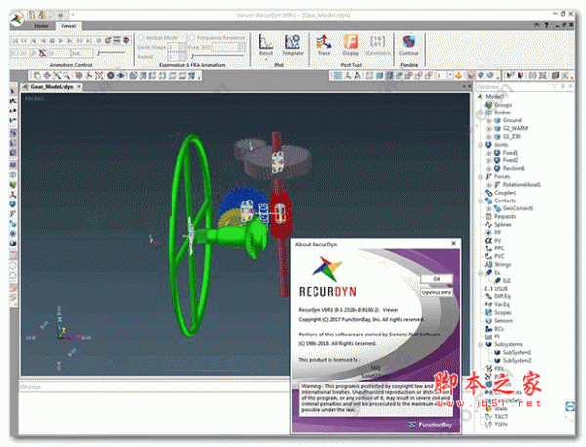The width and height of the screenshot is (586, 447).
Task: Expand the Fixed1 joint node
Action: [x=489, y=153]
